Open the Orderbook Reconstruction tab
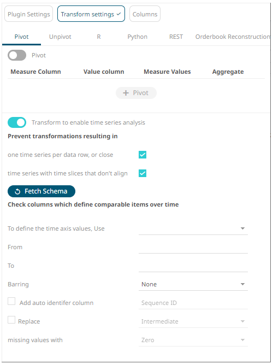This screenshot has width=273, height=364. [233, 37]
